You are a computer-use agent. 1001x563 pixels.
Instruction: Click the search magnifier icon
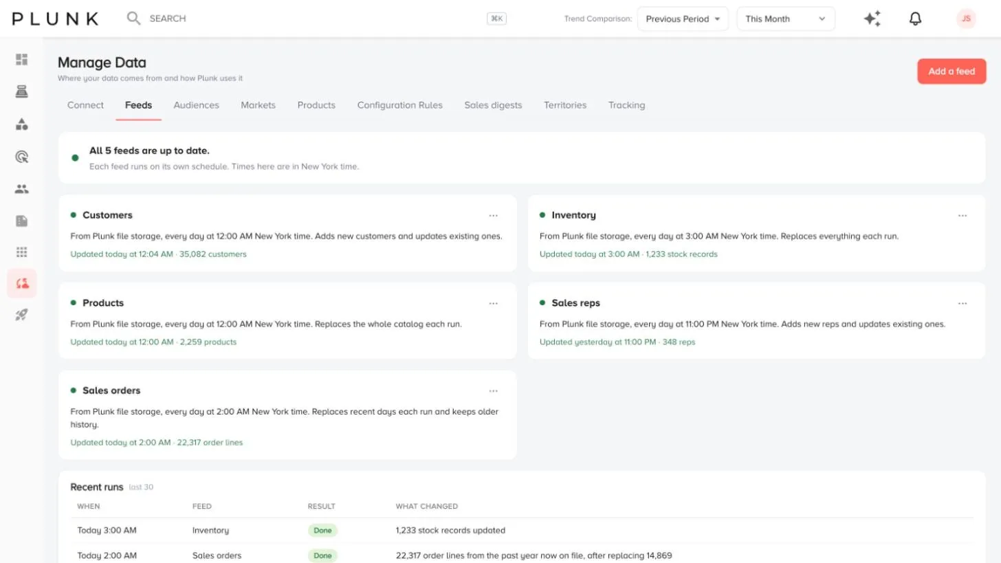[x=133, y=19]
